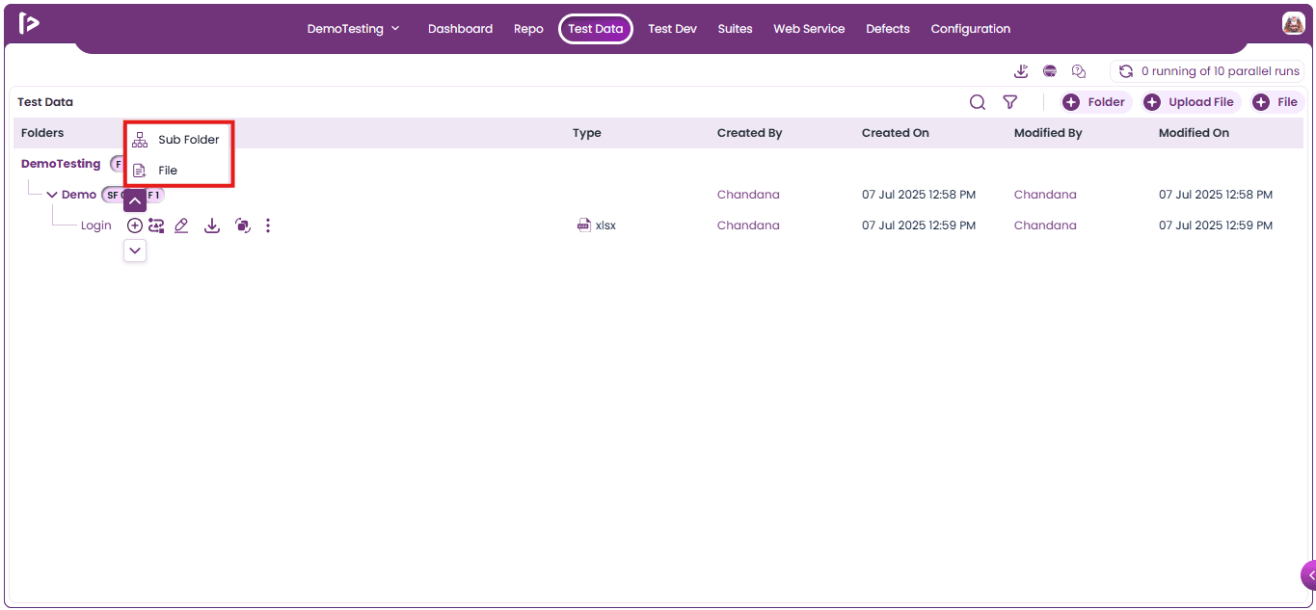Edit the Login file with the pencil icon

point(181,225)
